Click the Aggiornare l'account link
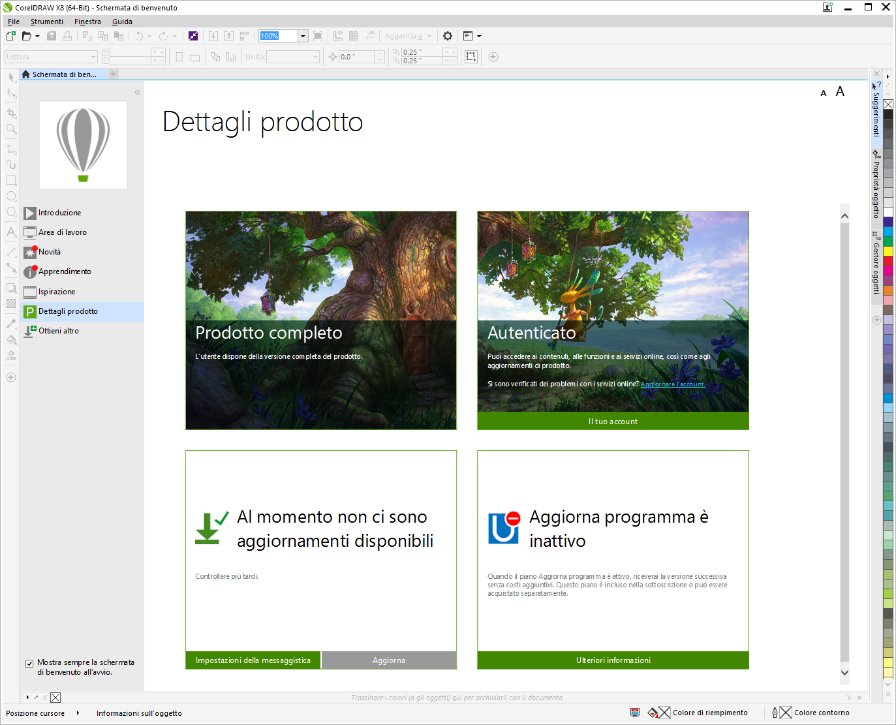 (672, 384)
